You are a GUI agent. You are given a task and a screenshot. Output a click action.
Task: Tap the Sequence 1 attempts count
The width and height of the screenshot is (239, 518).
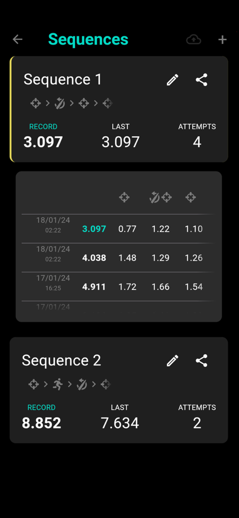pyautogui.click(x=197, y=142)
